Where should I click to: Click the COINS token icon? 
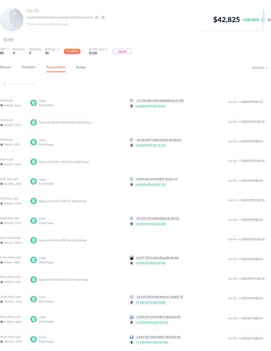click(x=132, y=140)
